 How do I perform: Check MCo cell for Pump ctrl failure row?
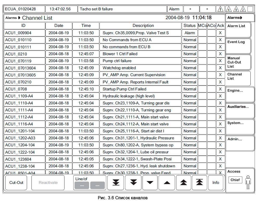(x=202, y=61)
